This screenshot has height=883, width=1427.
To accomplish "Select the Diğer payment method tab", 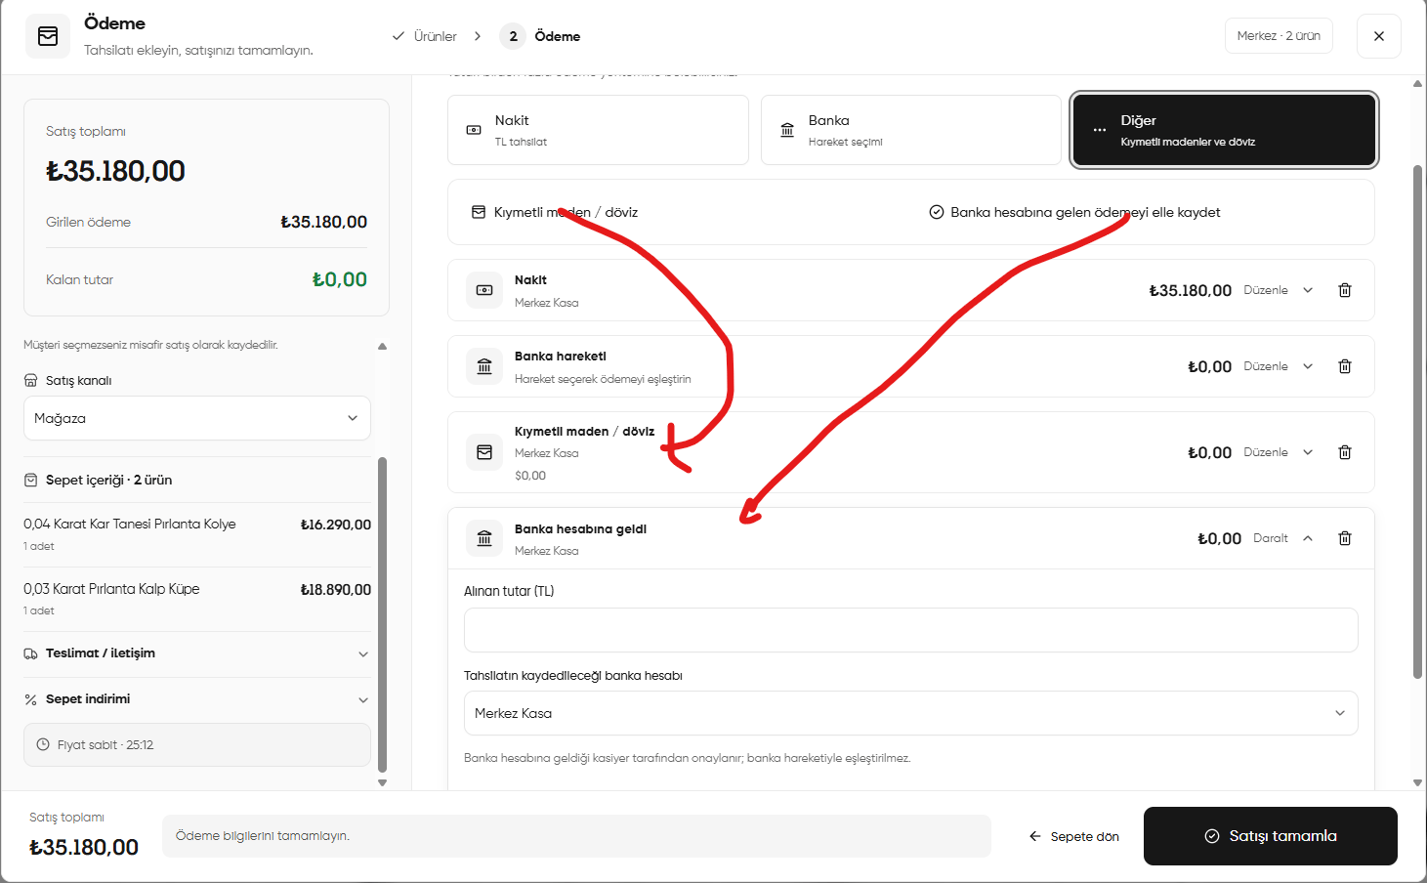I will [x=1225, y=130].
